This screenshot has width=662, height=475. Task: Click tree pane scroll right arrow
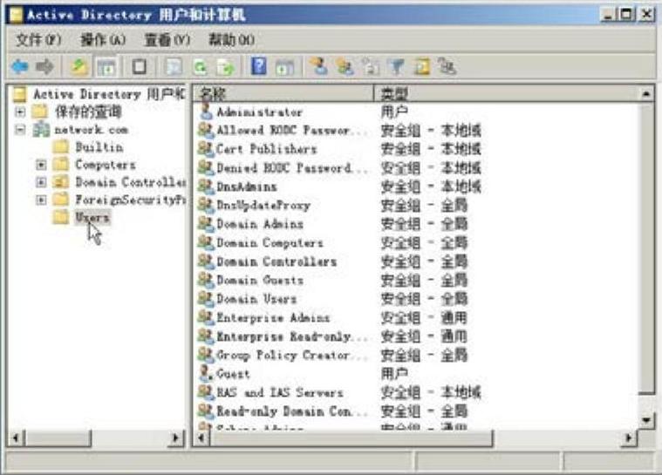point(175,438)
